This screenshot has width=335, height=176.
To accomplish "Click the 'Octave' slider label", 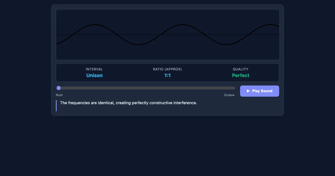I will [229, 95].
